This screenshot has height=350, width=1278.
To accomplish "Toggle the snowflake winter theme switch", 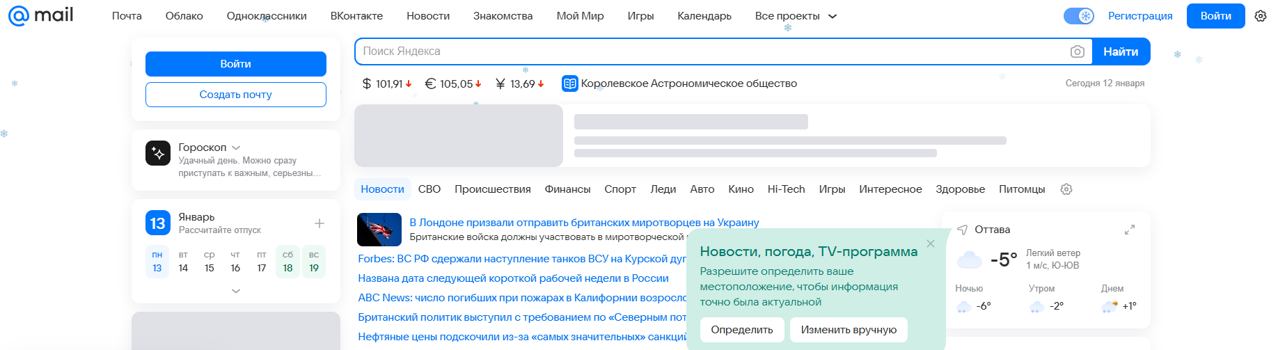I will 1079,16.
